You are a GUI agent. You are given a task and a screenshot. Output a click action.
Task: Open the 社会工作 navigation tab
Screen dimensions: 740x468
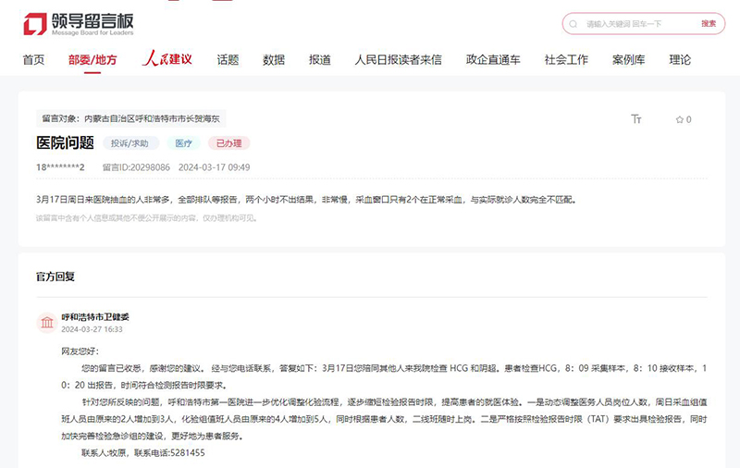pyautogui.click(x=566, y=60)
